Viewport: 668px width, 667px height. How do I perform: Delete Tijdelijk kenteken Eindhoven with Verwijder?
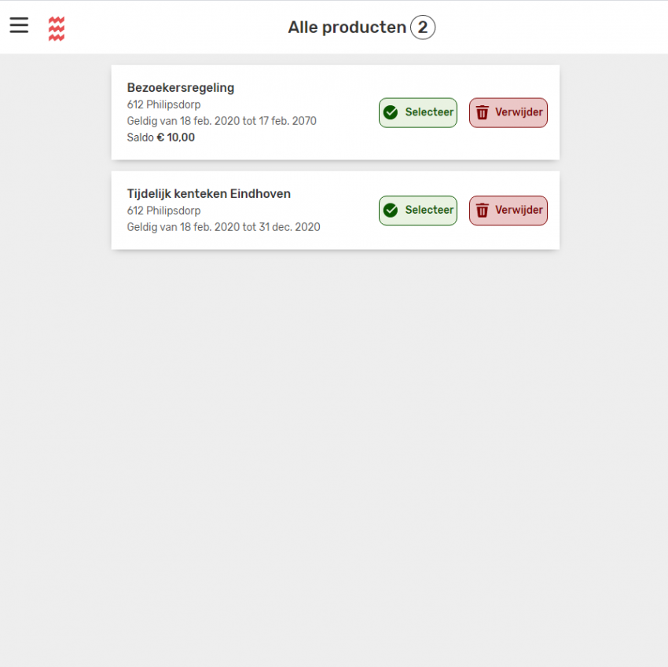(508, 211)
